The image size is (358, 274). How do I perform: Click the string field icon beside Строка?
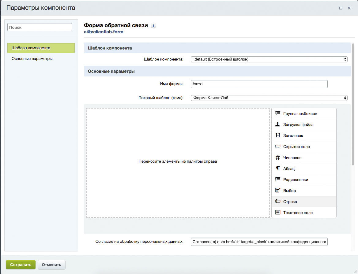(278, 201)
